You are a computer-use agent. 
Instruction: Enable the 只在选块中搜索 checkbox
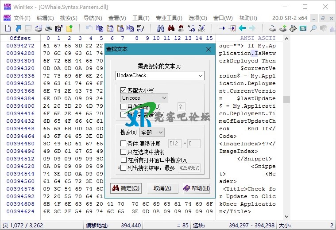[x=124, y=152]
